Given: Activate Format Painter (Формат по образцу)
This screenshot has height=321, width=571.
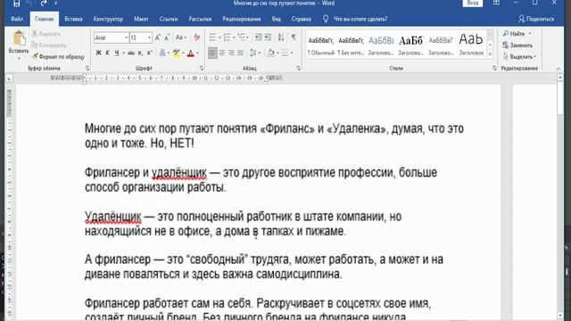Looking at the screenshot, I should [x=58, y=57].
